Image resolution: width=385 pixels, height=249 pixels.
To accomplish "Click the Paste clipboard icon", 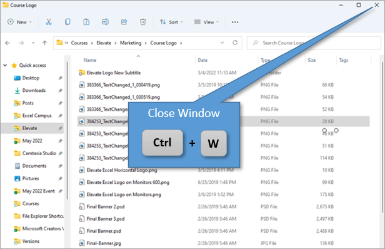I will [86, 22].
